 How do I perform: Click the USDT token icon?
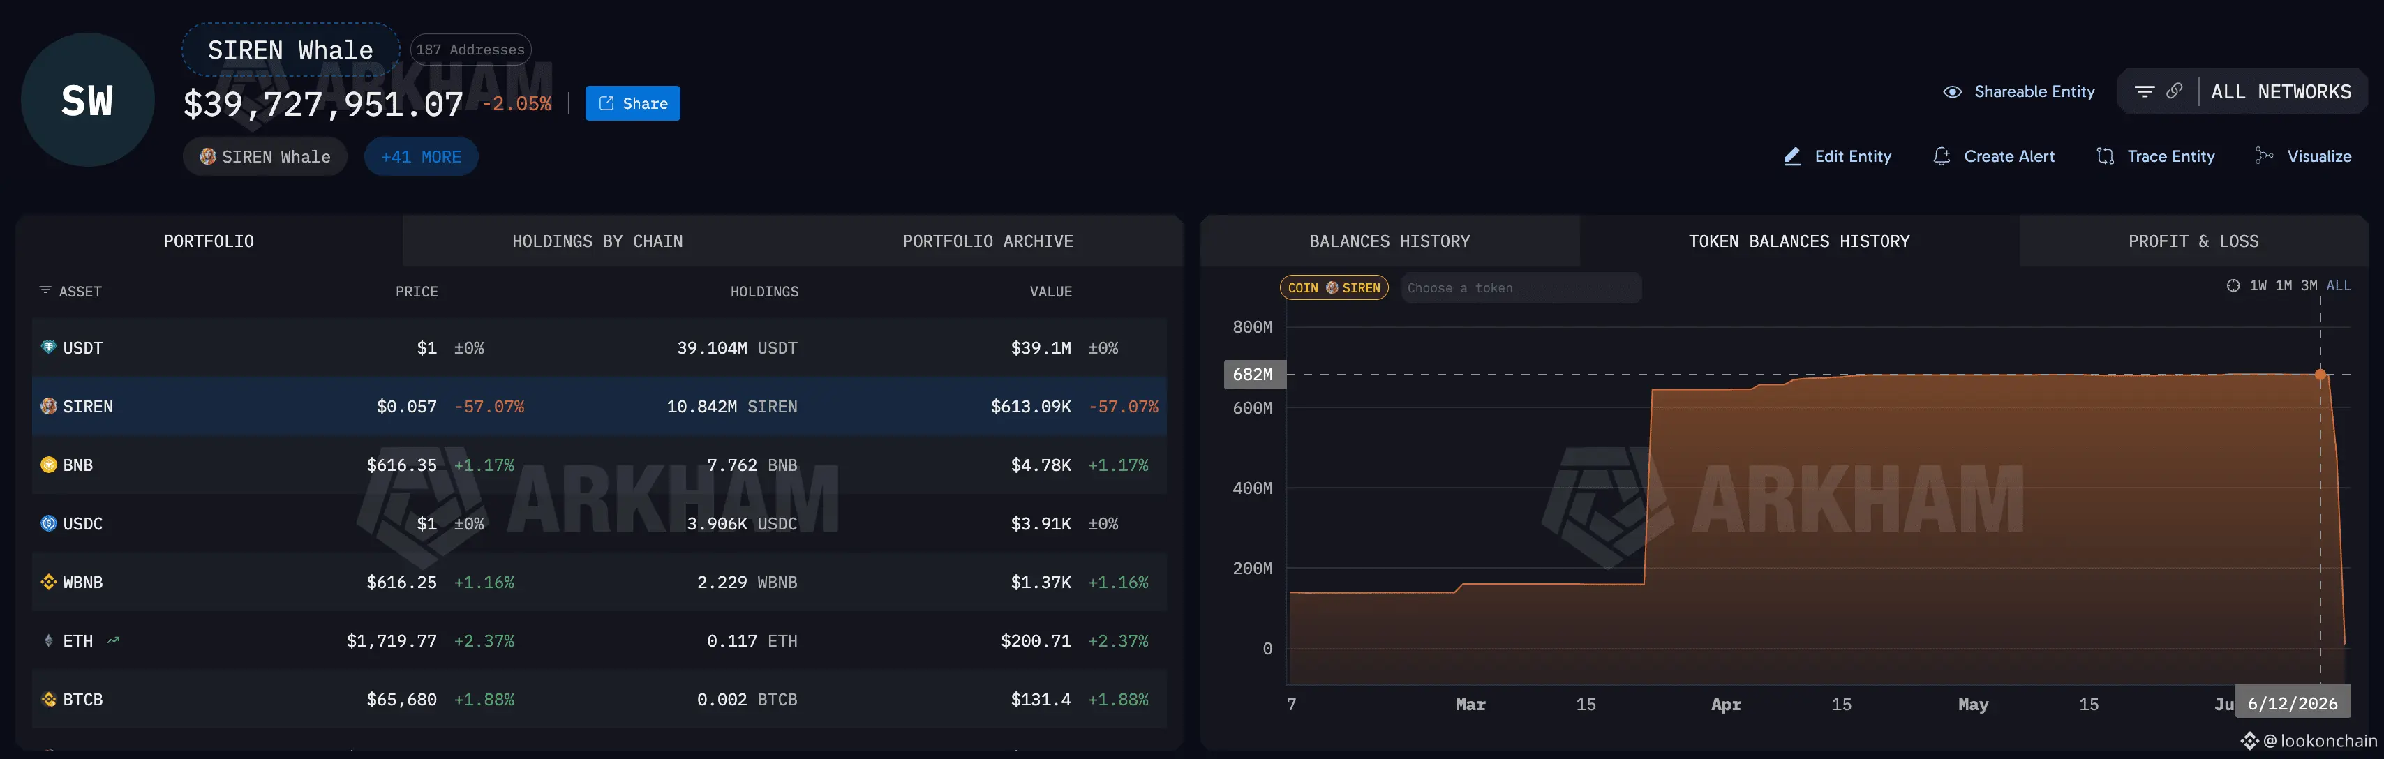(49, 348)
